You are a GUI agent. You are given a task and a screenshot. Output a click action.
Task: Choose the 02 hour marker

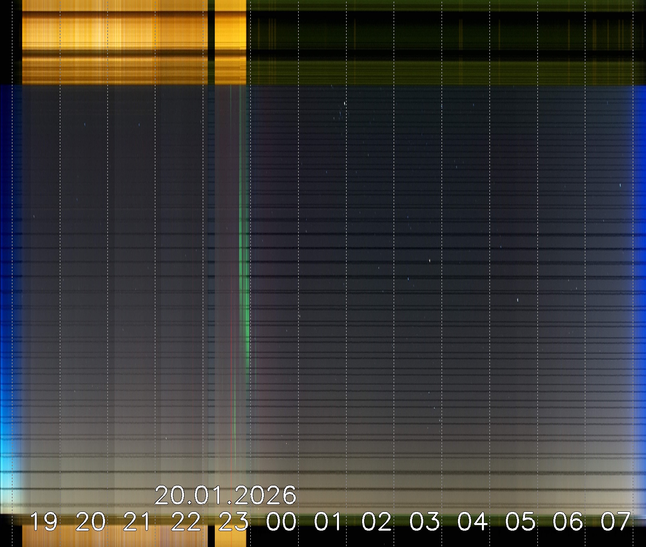377,522
